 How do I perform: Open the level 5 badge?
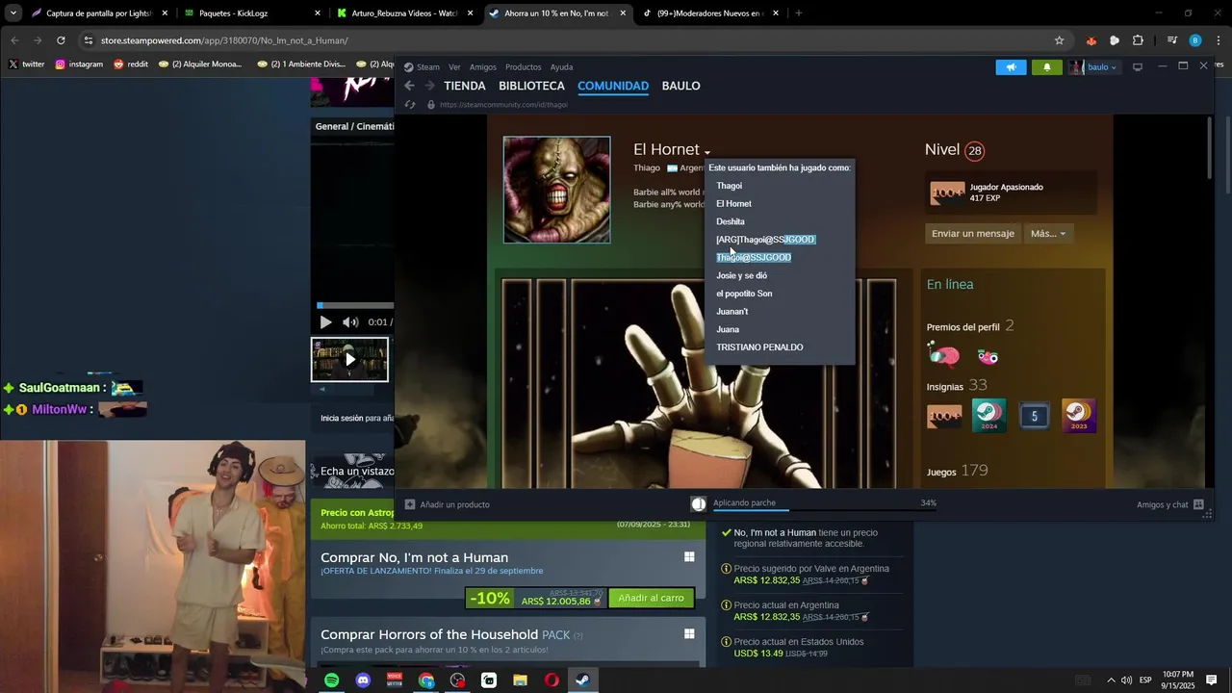point(1034,416)
